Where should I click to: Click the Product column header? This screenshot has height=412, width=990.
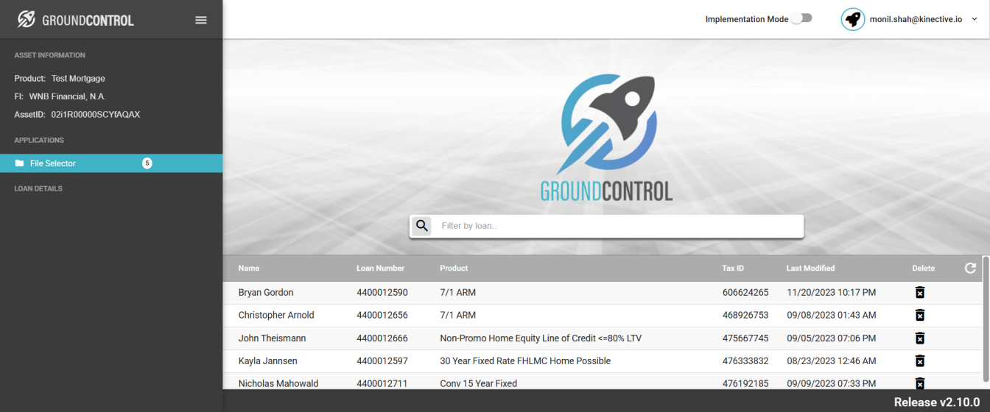454,269
